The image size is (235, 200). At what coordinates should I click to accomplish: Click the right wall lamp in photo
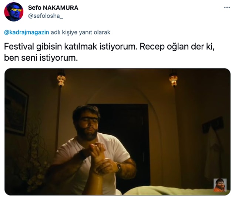[174, 80]
